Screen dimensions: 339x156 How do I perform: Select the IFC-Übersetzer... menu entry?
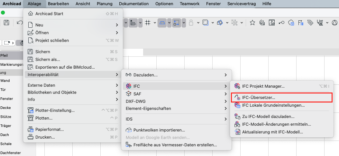tap(282, 97)
